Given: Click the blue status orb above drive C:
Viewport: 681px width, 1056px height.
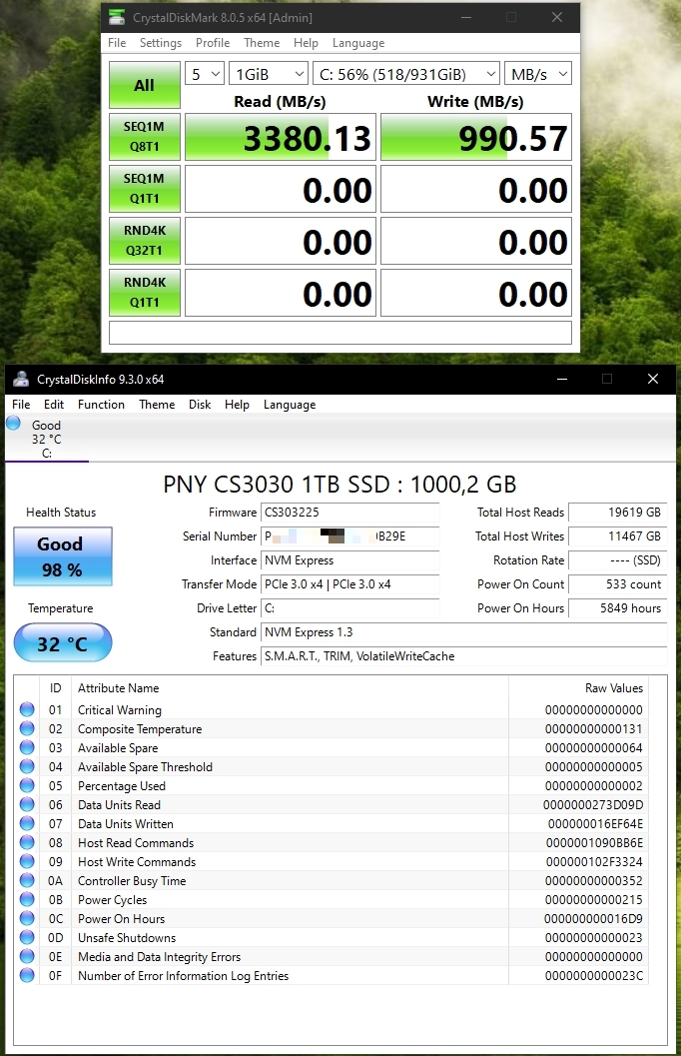Looking at the screenshot, I should [13, 423].
